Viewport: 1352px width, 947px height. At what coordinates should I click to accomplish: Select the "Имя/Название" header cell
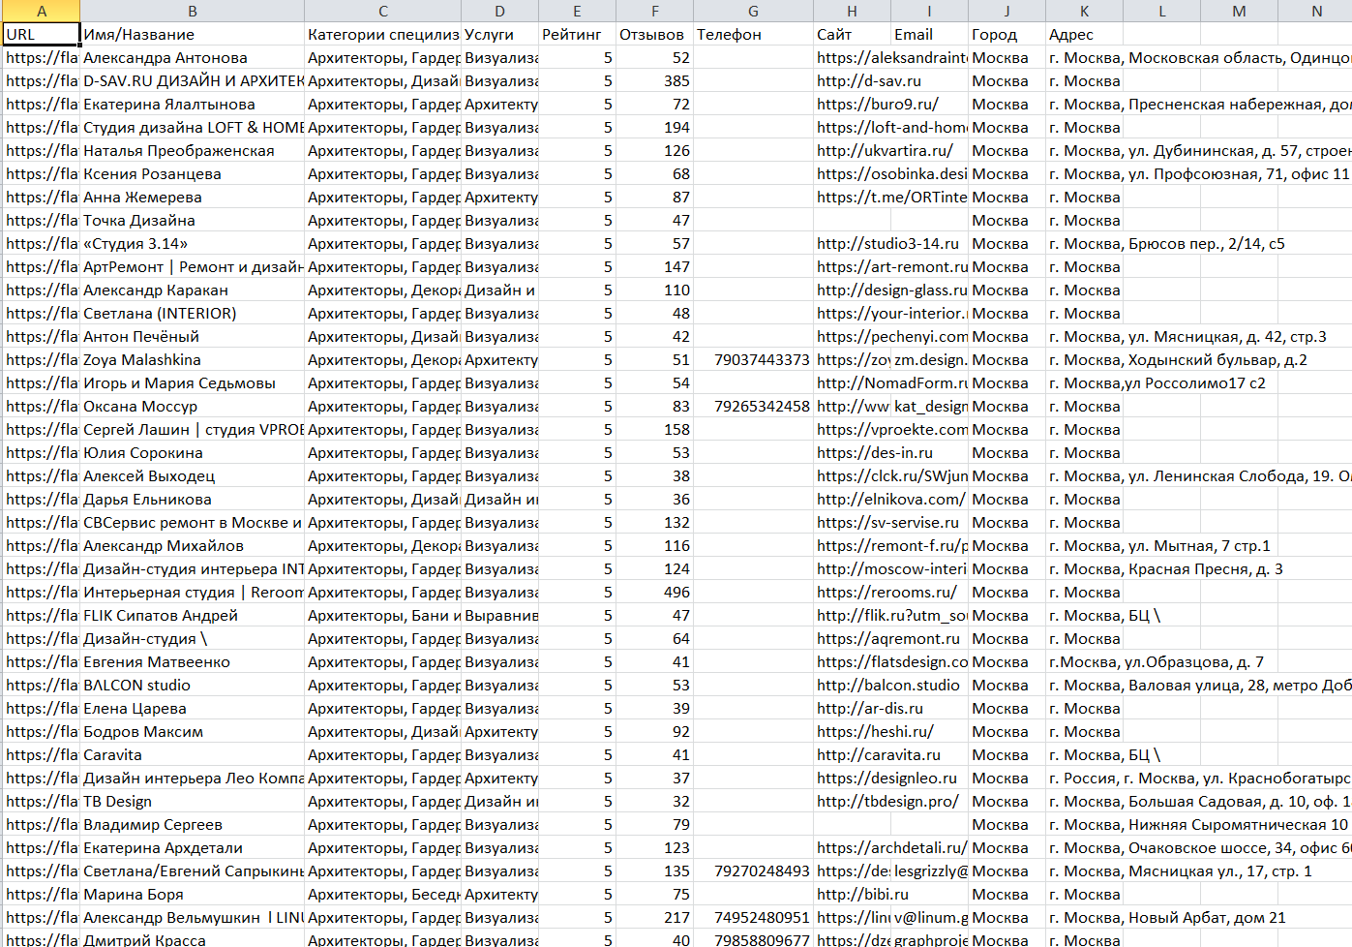(192, 34)
